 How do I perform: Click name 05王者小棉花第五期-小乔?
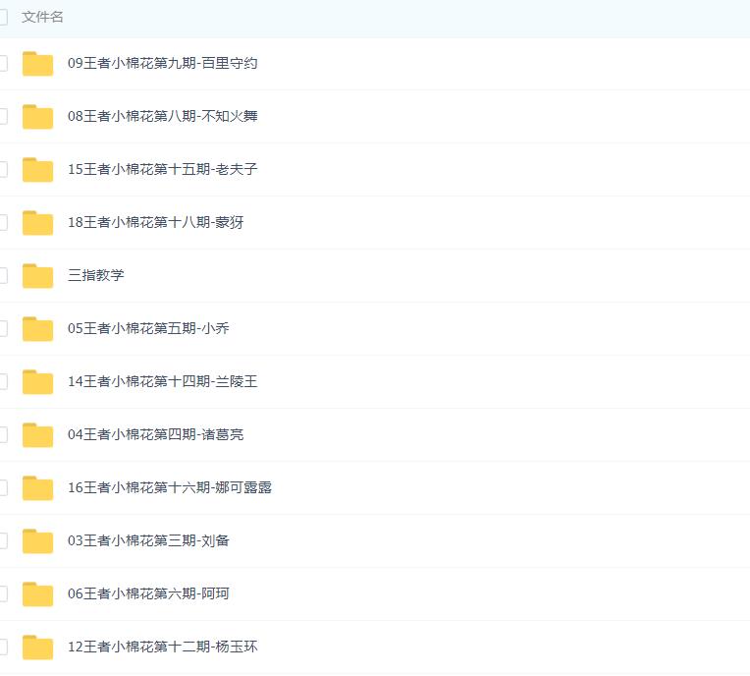[x=148, y=329]
